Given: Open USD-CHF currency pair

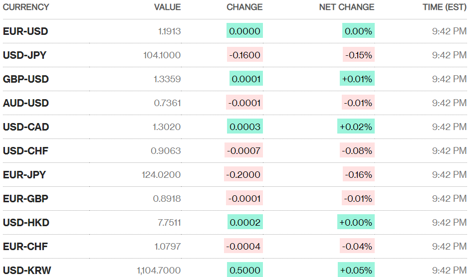Looking at the screenshot, I should 25,151.
